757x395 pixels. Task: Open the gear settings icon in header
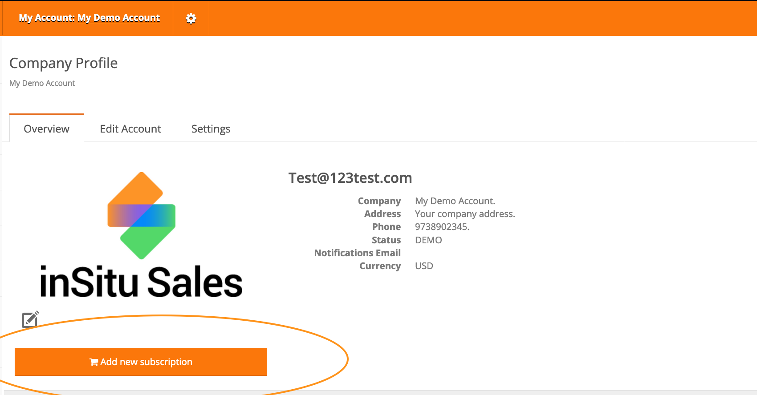pyautogui.click(x=191, y=18)
